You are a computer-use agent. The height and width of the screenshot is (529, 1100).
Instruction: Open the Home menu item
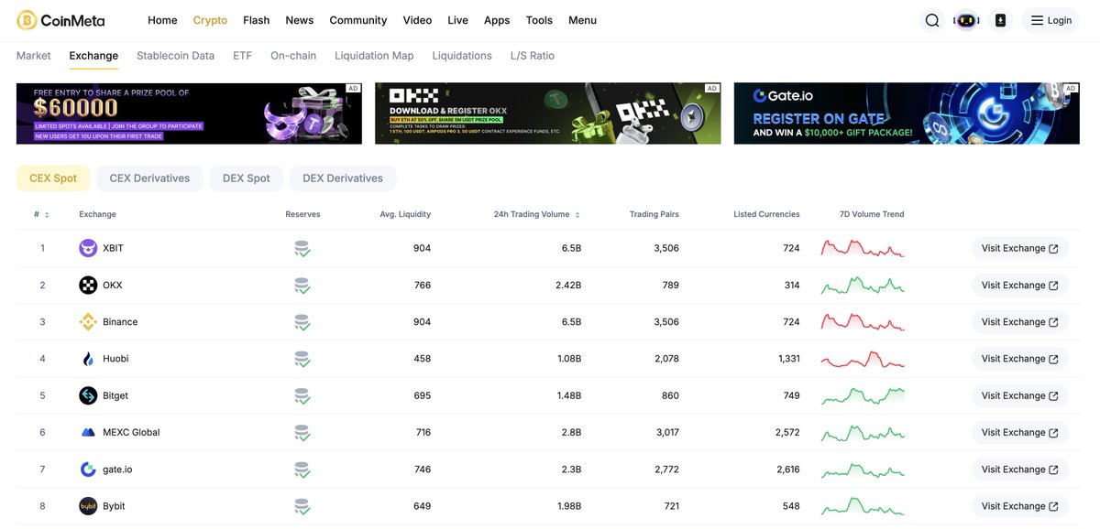[162, 20]
